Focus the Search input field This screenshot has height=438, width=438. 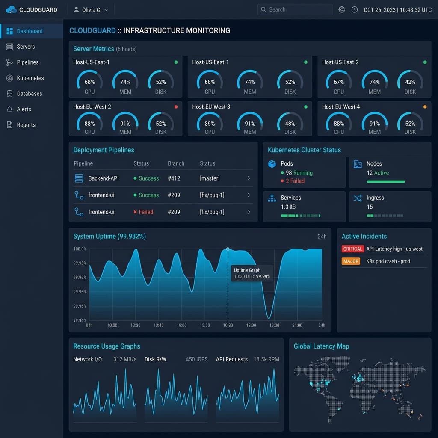(294, 9)
